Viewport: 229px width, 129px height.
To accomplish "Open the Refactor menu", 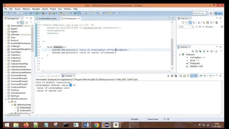I will 26,9.
